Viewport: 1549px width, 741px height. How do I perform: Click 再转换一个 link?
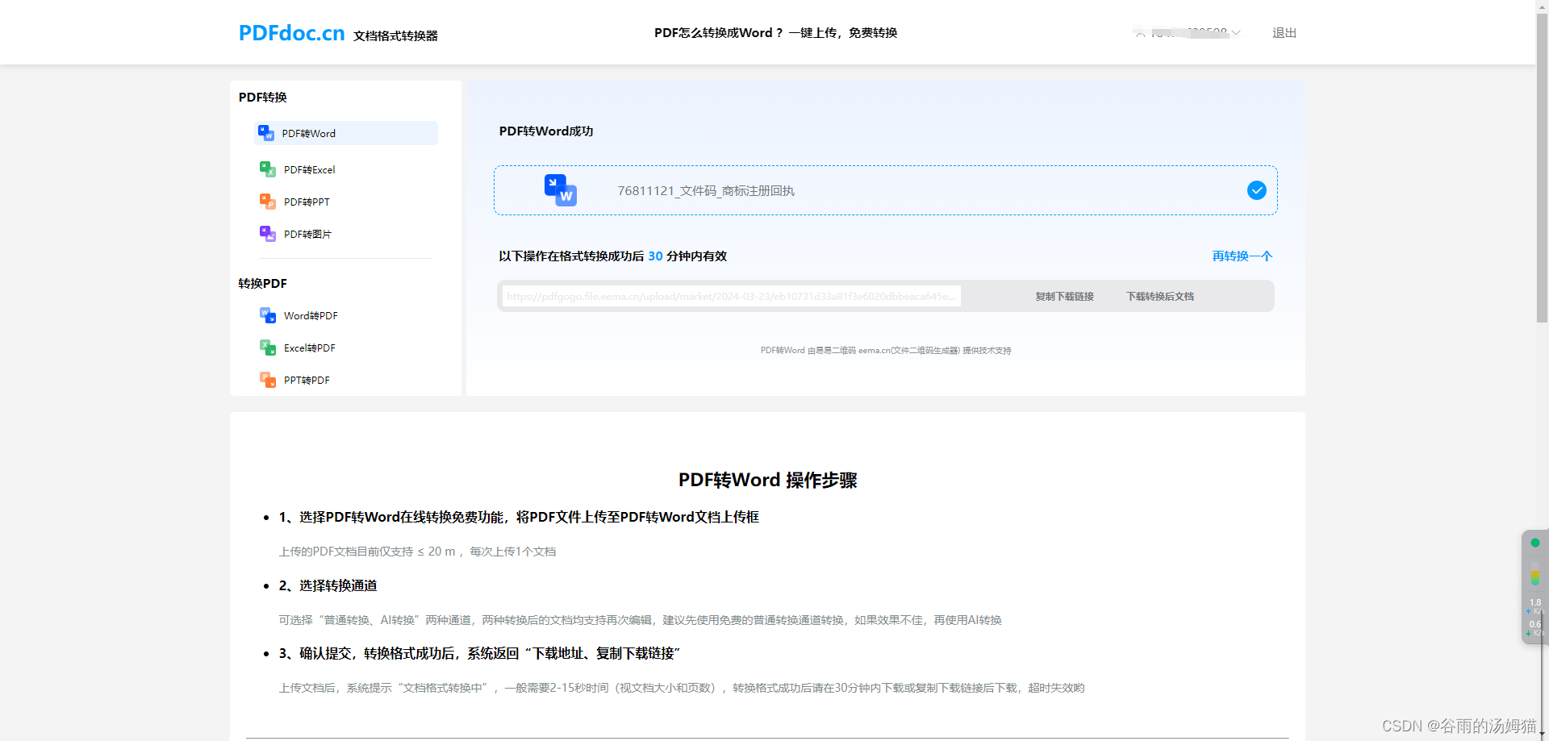coord(1242,256)
